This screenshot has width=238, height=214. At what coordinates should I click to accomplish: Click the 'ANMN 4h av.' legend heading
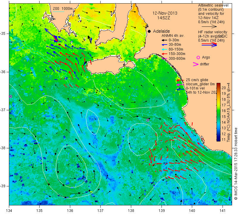tap(173, 36)
